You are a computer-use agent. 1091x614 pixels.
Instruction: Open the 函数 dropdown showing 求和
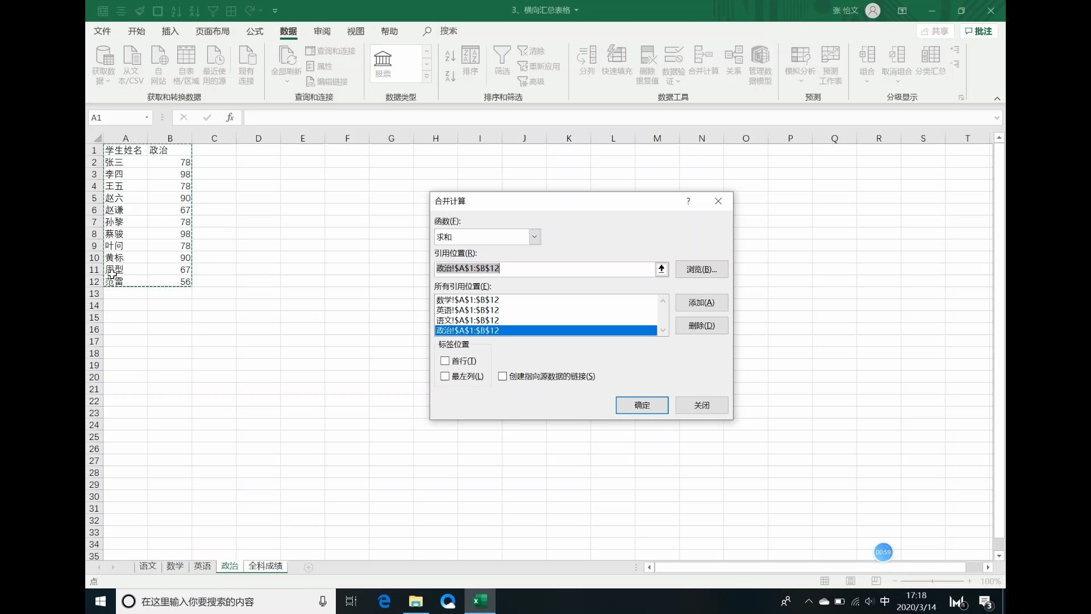pyautogui.click(x=534, y=237)
